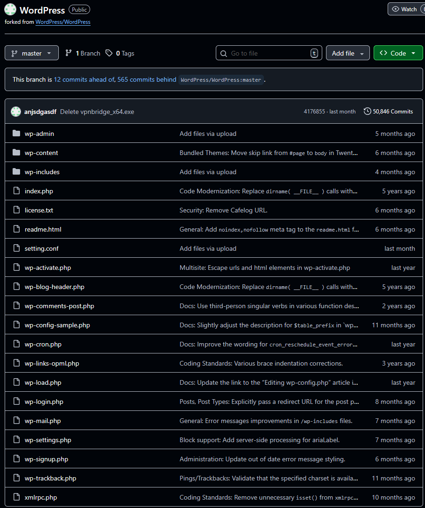Open the wp-links-opml.php file name
This screenshot has width=425, height=508.
click(x=52, y=363)
